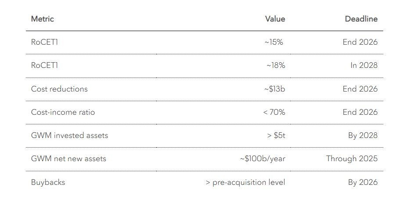The width and height of the screenshot is (410, 198).
Task: Select the ~15% RoCET1 value cell
Action: click(274, 42)
